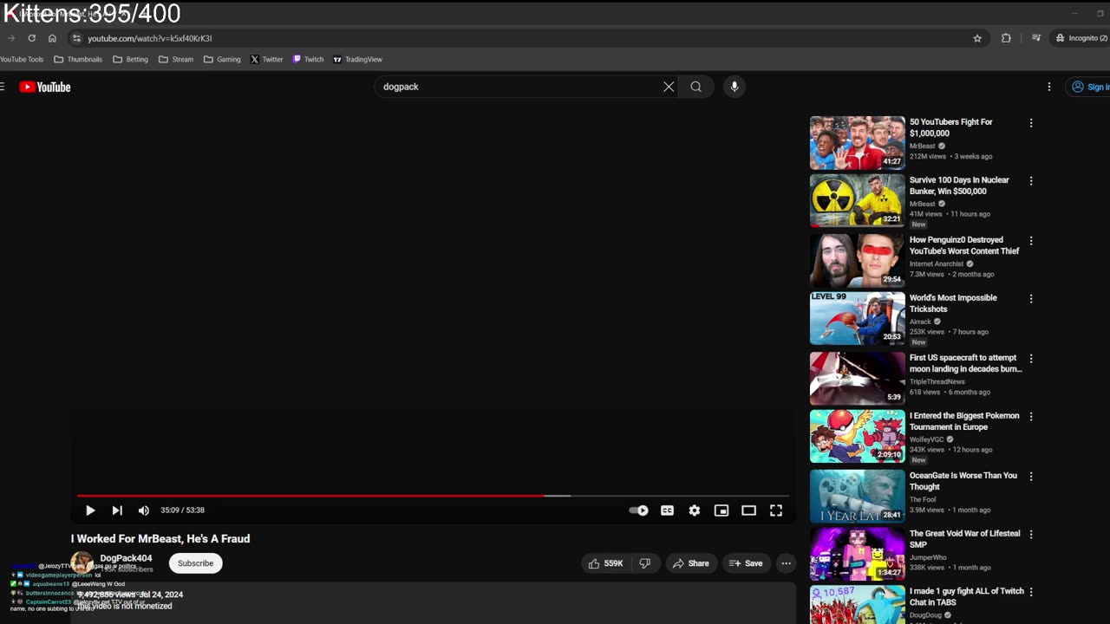Enter fullscreen mode

click(776, 510)
